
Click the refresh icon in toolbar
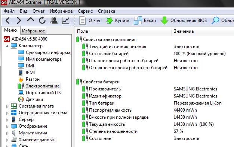coord(42,20)
